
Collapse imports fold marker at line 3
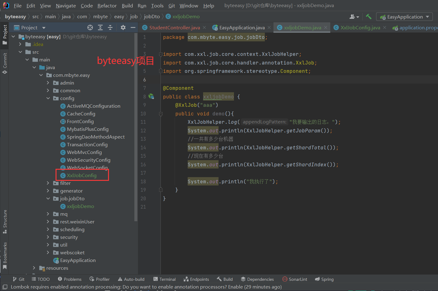[x=161, y=54]
